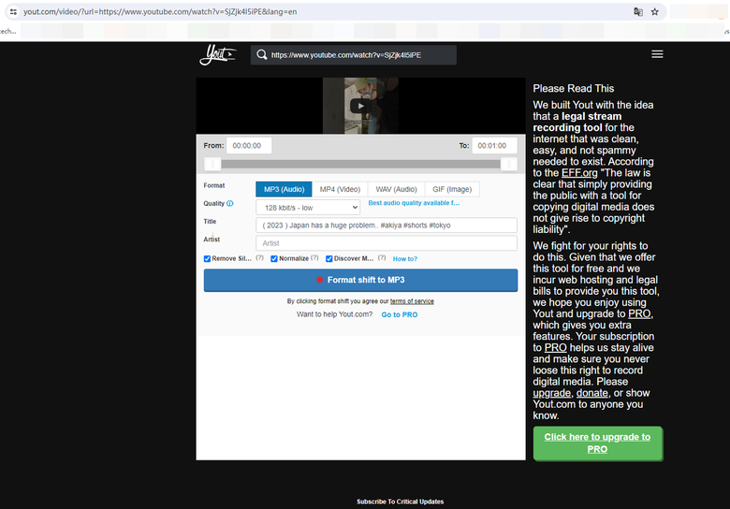Toggle the Discover Metadata checkbox

pos(329,258)
